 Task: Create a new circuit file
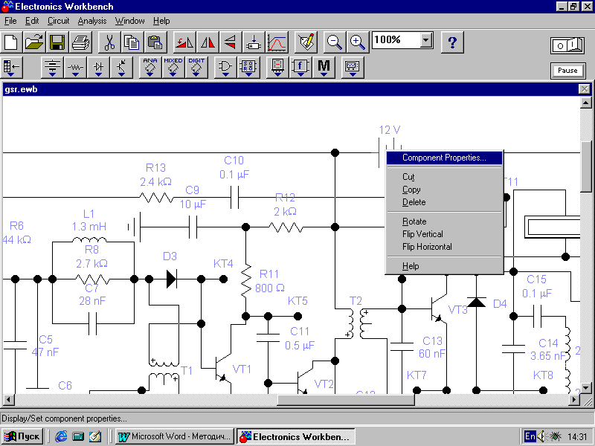11,42
